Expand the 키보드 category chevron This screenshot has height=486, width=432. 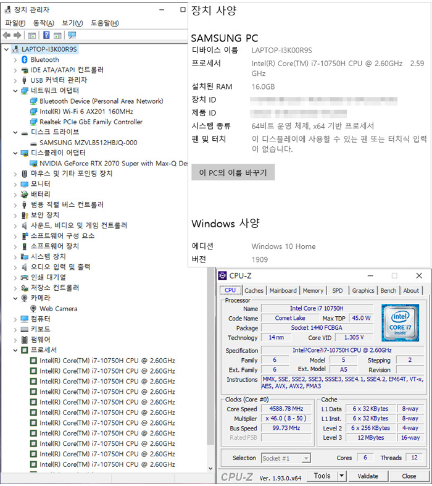click(15, 329)
